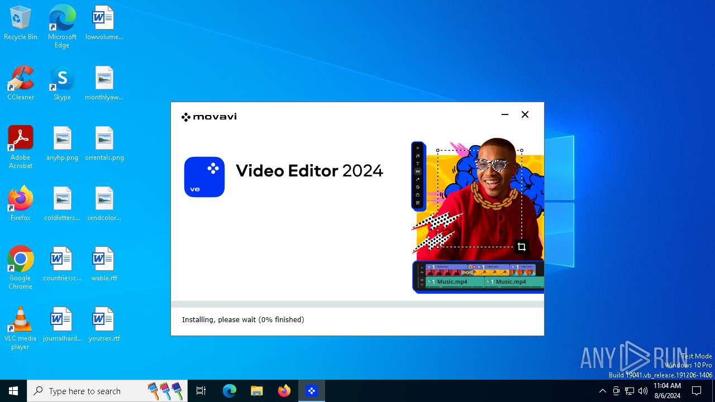Launch Firefox from desktop shortcut
This screenshot has width=715, height=402.
click(21, 204)
